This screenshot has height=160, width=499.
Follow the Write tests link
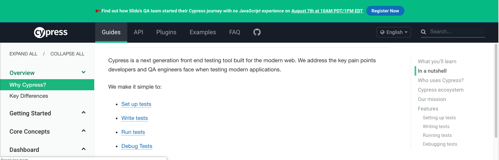coord(134,118)
